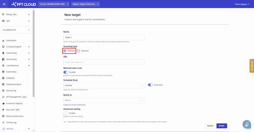Open Database Engine in the sidebar
The height and width of the screenshot is (132, 254).
pos(14,84)
